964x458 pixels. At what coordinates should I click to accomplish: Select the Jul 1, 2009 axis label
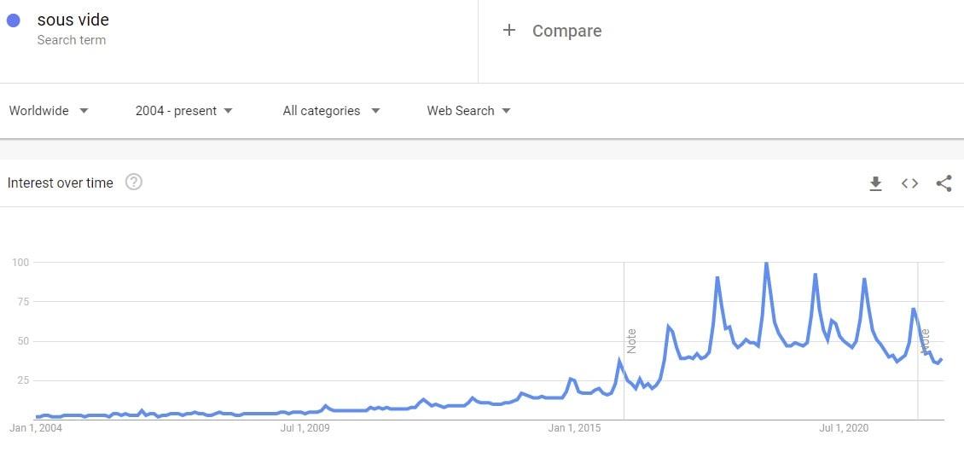(305, 428)
